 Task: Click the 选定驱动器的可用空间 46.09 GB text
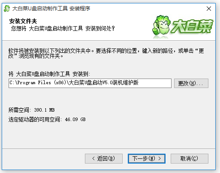(47, 119)
